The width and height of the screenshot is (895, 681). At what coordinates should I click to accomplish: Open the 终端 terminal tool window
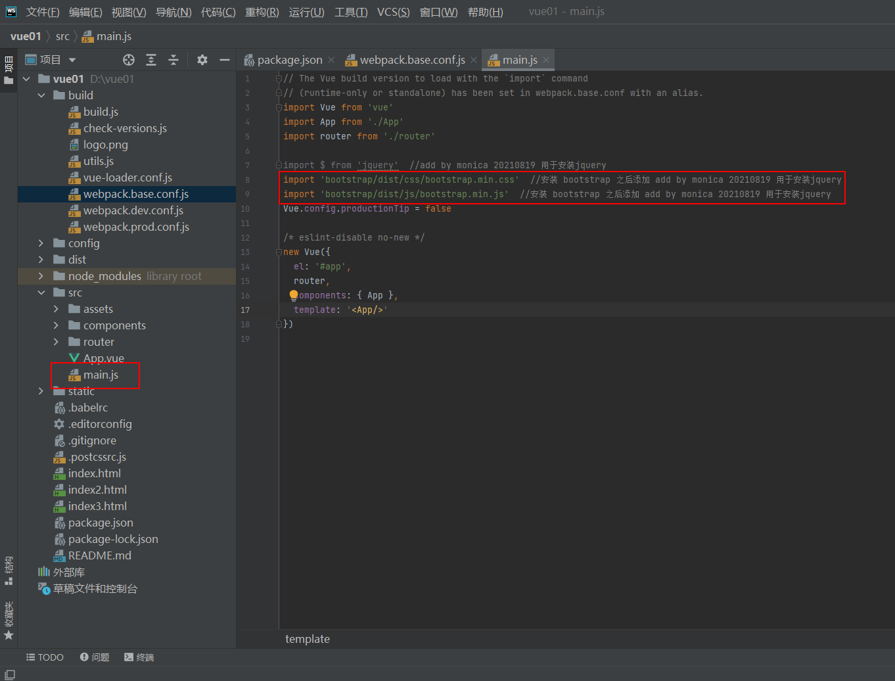click(x=139, y=657)
